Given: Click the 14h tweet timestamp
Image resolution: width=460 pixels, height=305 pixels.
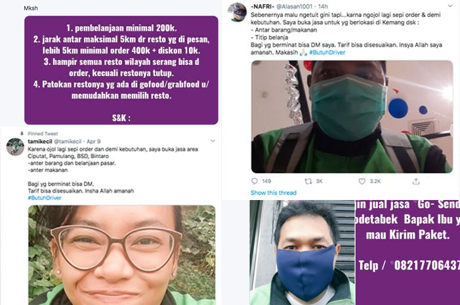Looking at the screenshot, I should tap(323, 6).
